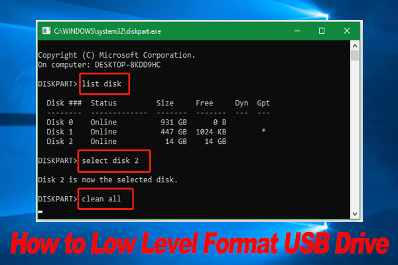Click the 'DESKTOP-8KDD9HC' computer name
This screenshot has height=265, width=398.
point(127,65)
